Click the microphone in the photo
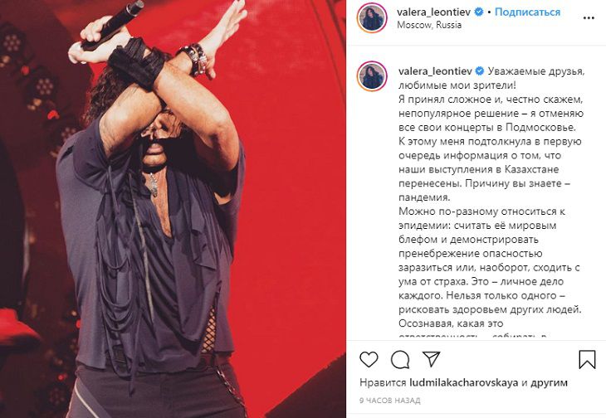 point(112,25)
